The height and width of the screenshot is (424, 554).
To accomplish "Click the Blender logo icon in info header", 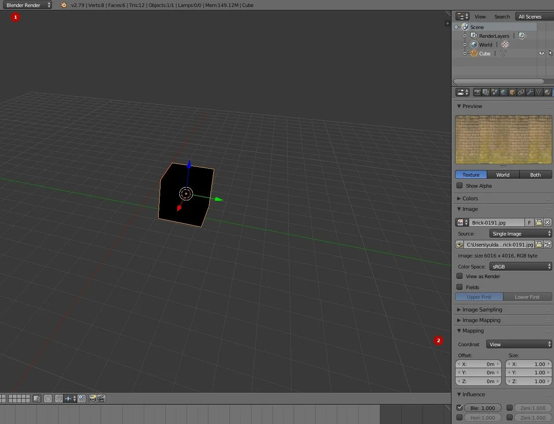I will [x=63, y=5].
